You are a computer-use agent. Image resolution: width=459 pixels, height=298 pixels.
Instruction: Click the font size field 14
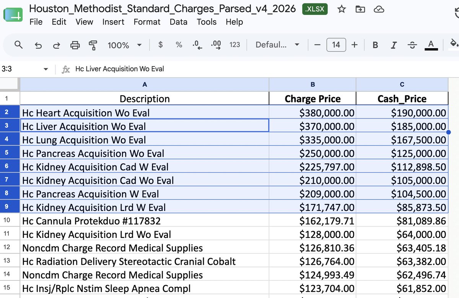pos(336,45)
